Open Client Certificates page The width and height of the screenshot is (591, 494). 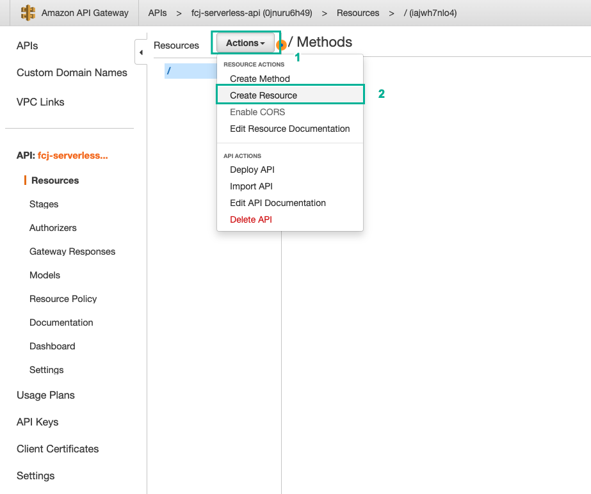(x=58, y=449)
